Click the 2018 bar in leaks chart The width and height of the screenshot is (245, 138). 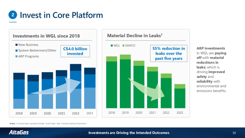(111, 82)
